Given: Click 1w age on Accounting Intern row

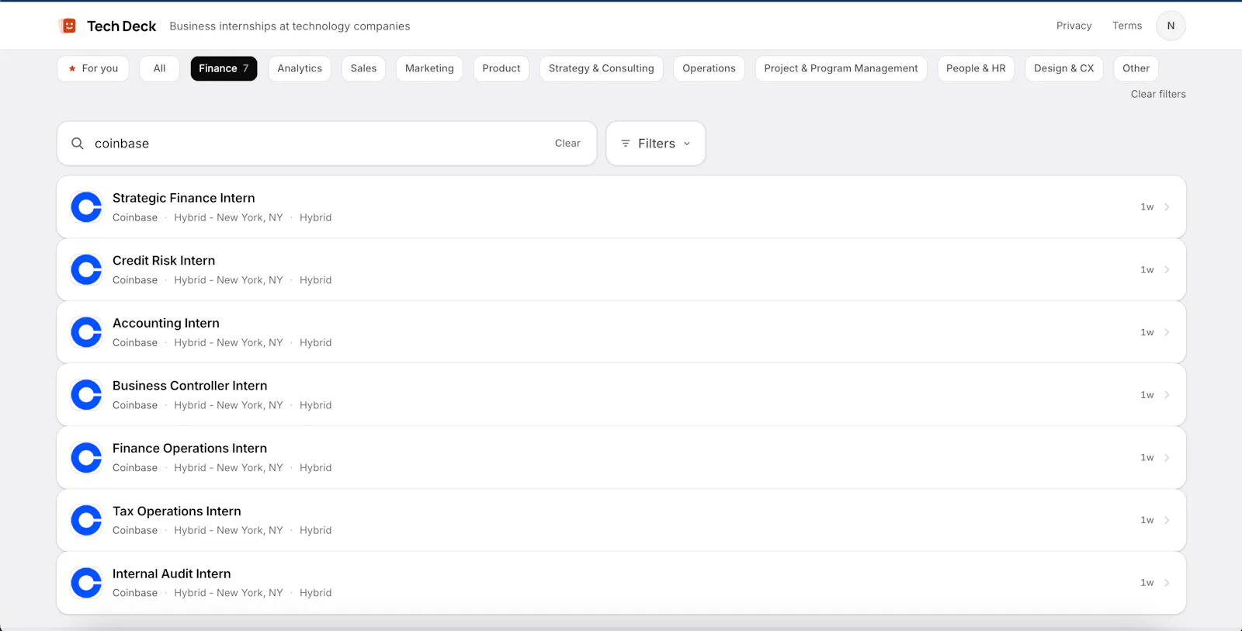Looking at the screenshot, I should [1147, 332].
